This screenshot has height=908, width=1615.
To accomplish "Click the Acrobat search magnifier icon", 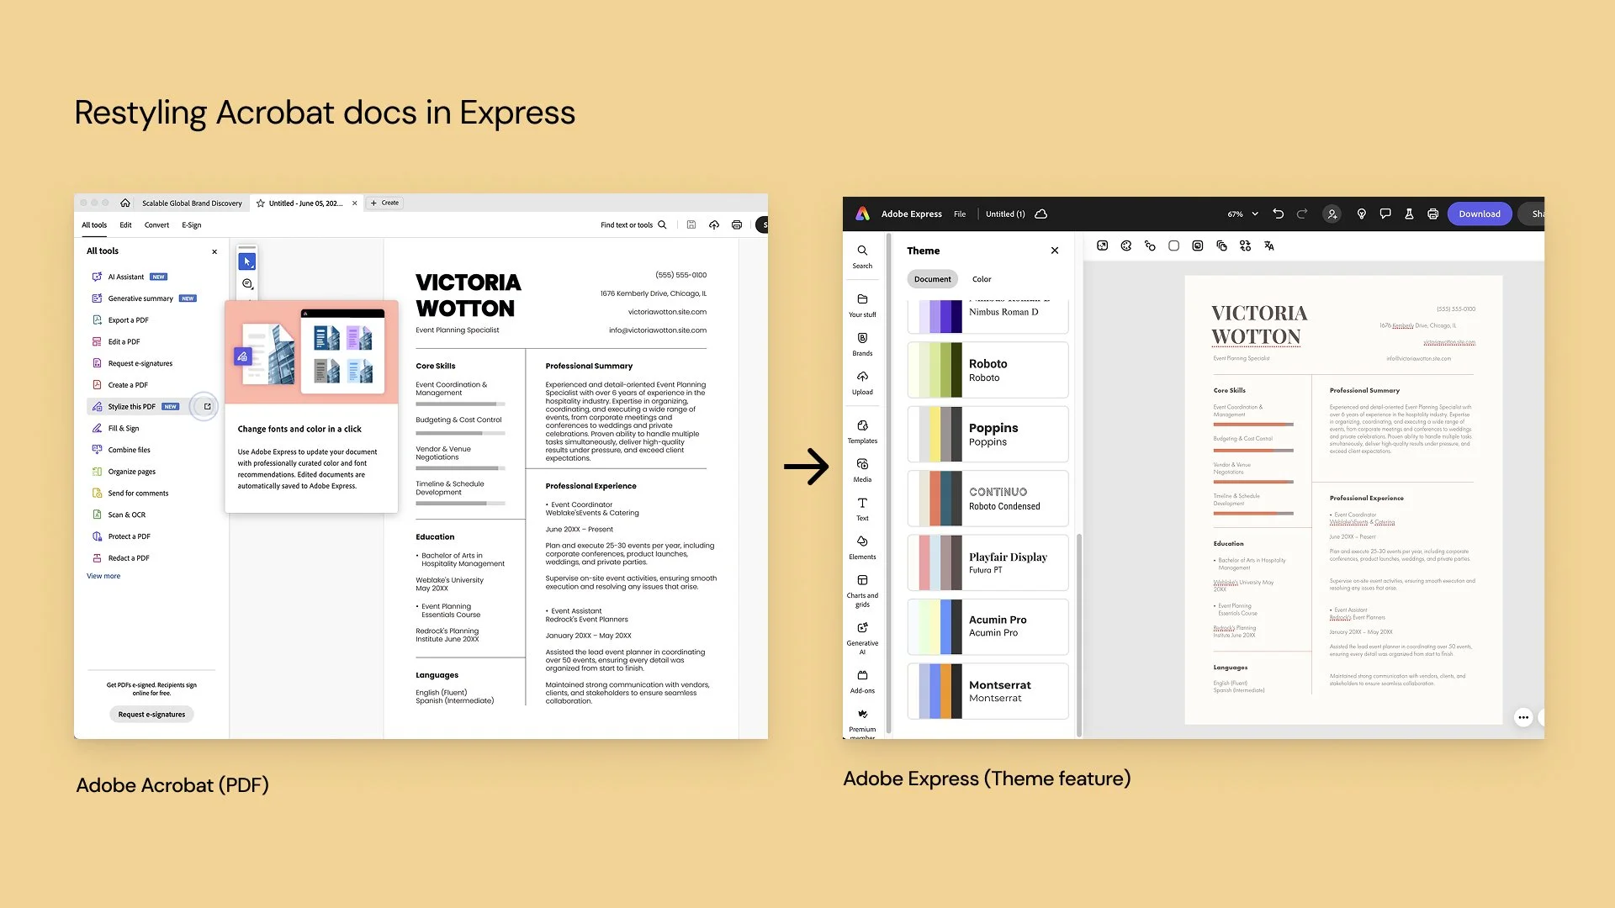I will click(x=662, y=224).
